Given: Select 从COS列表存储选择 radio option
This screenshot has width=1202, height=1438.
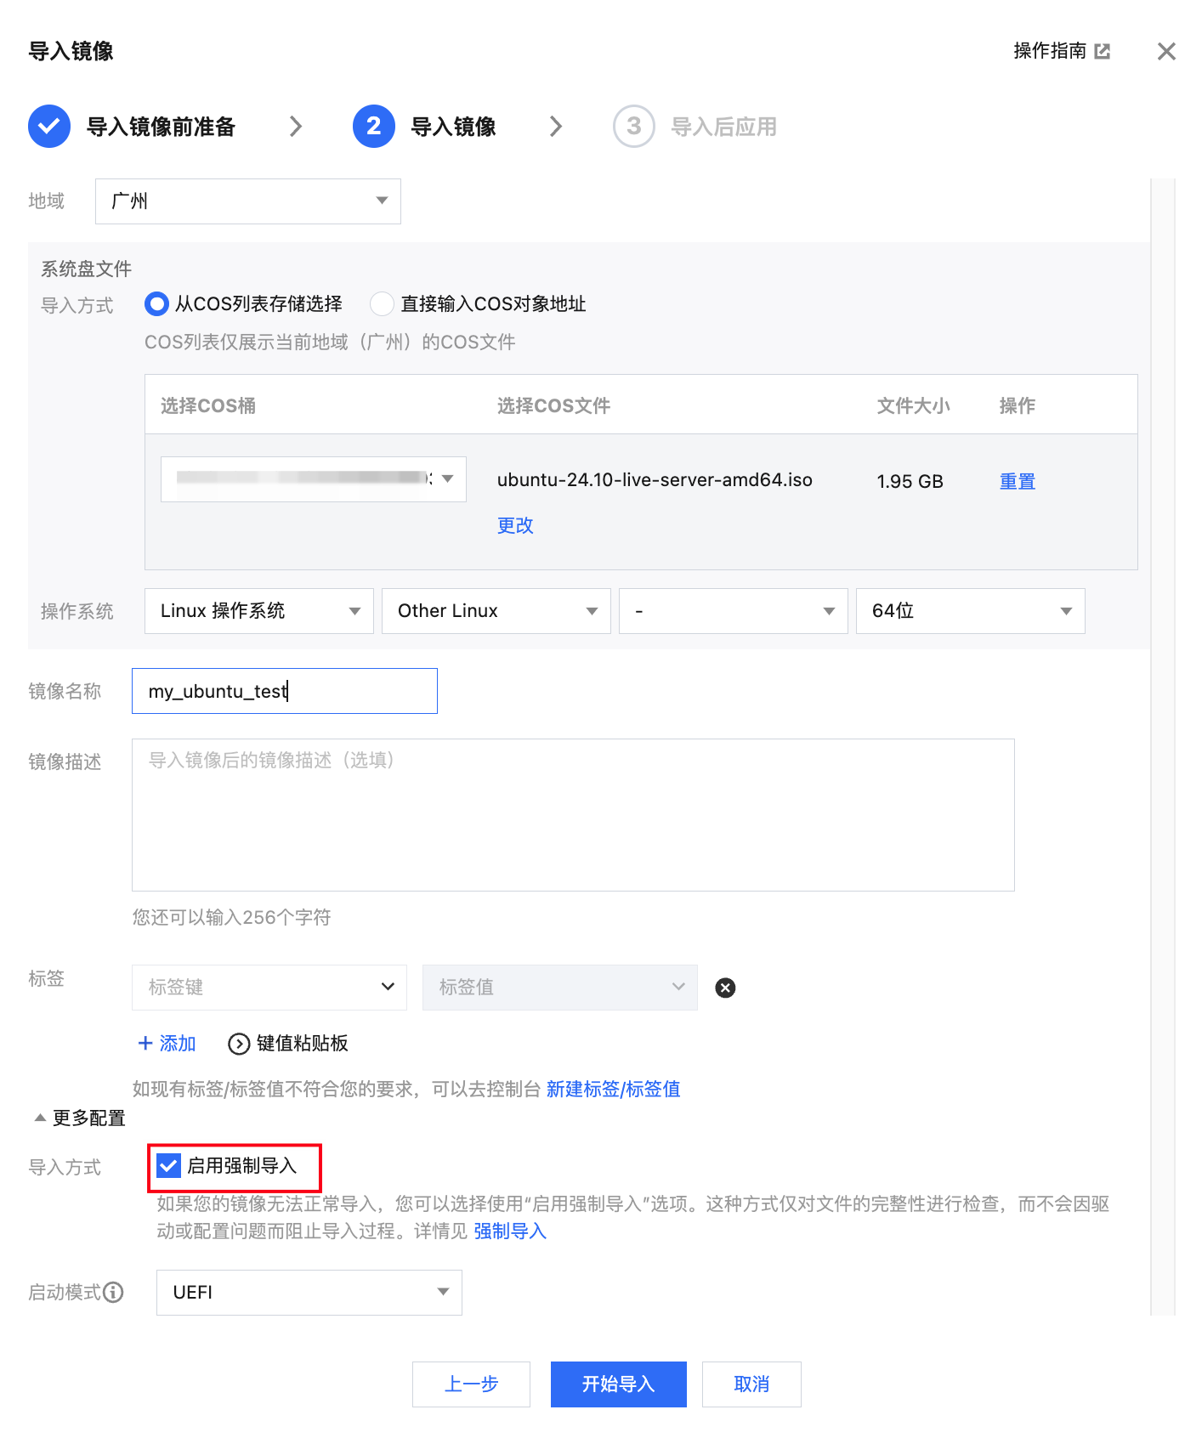Looking at the screenshot, I should (156, 303).
